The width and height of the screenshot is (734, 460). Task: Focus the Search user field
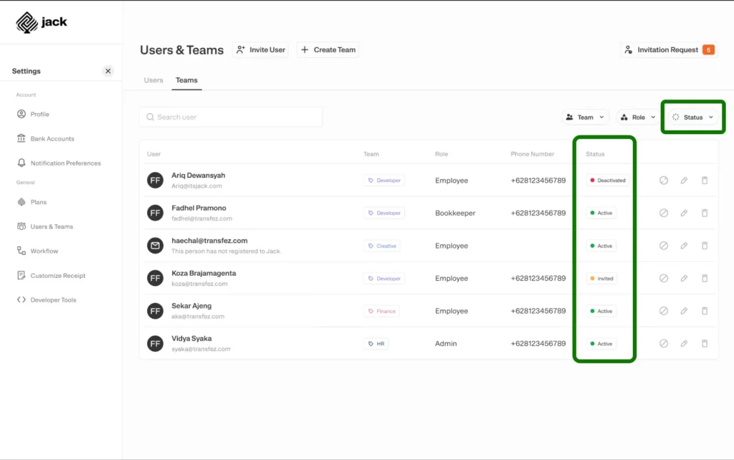click(x=231, y=117)
